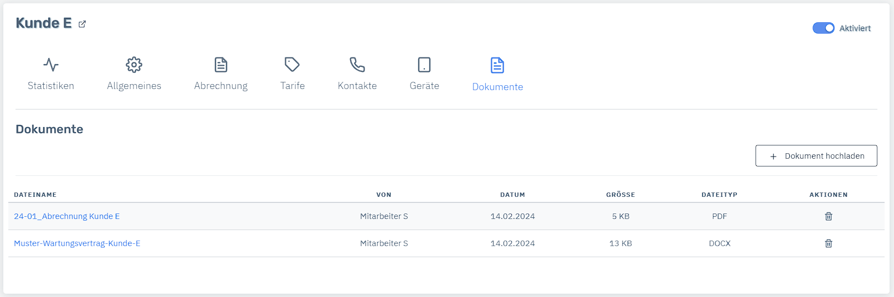Click the Tarife tag icon
This screenshot has height=297, width=894.
pos(292,65)
